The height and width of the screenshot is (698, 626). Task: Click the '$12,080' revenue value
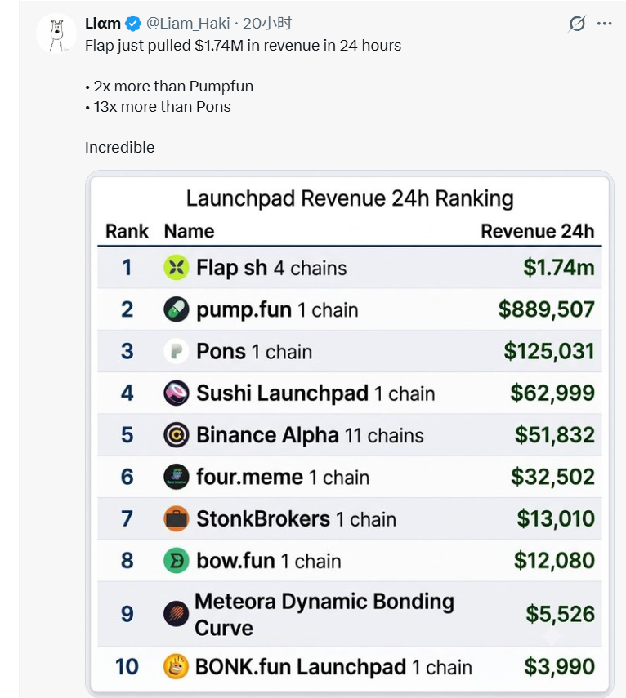point(554,561)
